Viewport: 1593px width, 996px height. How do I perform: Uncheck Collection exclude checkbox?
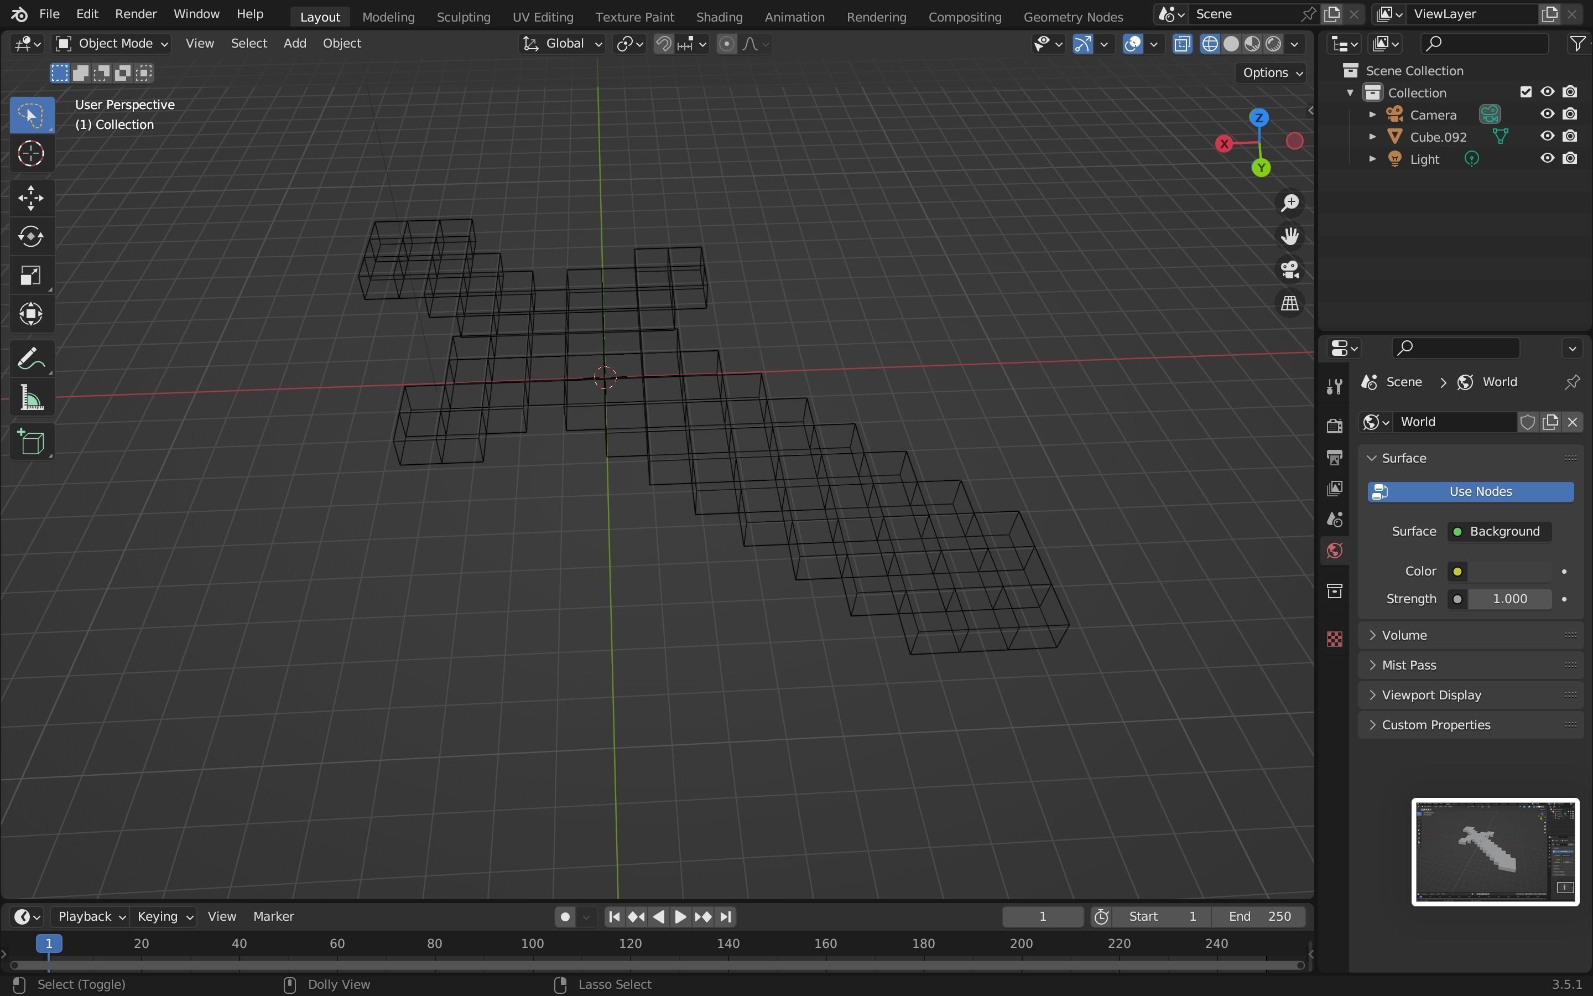1525,92
